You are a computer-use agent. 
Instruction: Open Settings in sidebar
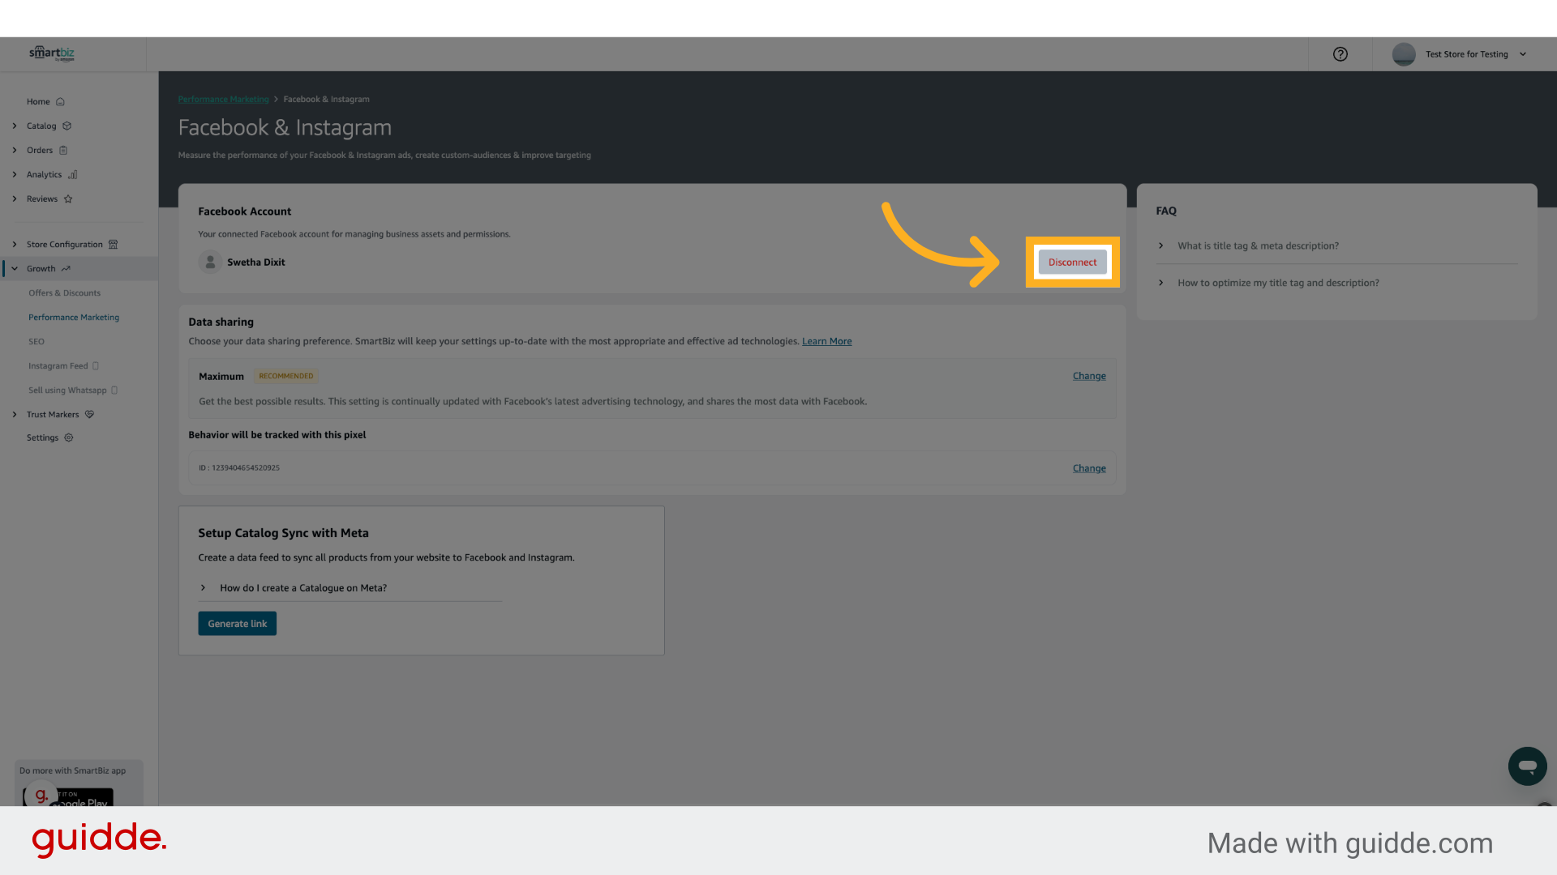(x=42, y=437)
